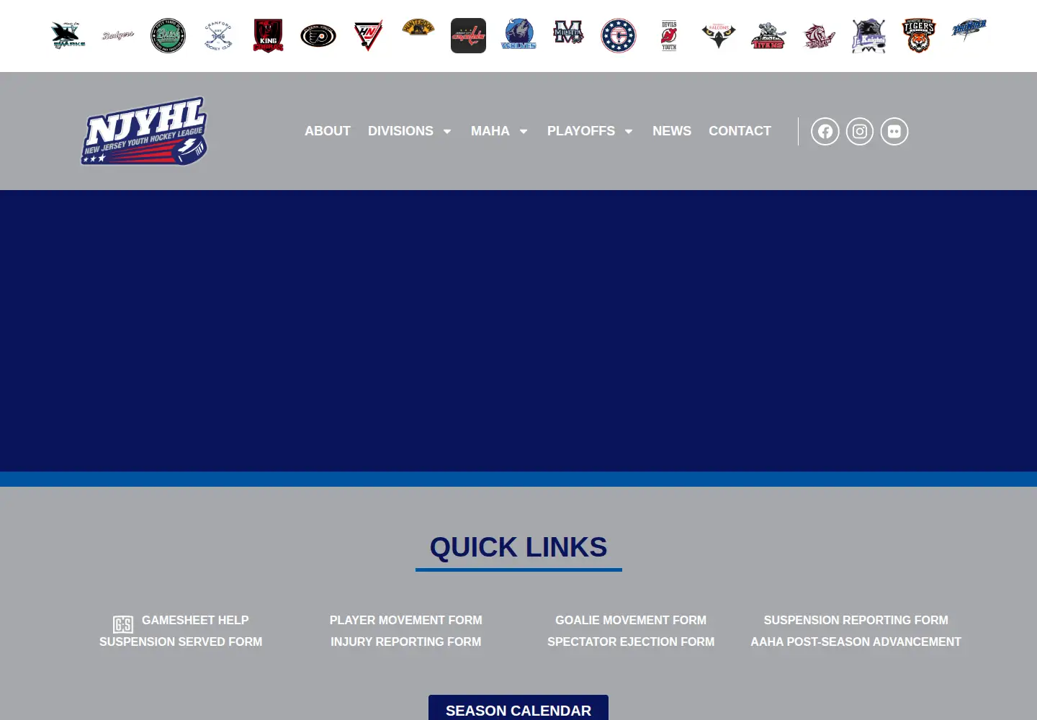
Task: Click the Sharks team logo
Action: pyautogui.click(x=68, y=35)
